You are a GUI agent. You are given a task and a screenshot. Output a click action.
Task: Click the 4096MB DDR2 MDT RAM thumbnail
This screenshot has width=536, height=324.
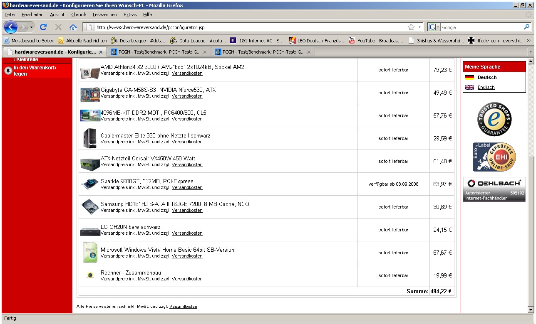(90, 115)
